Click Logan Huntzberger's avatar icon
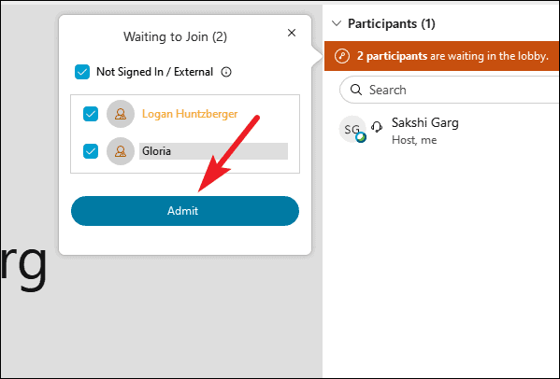This screenshot has height=379, width=560. (121, 114)
